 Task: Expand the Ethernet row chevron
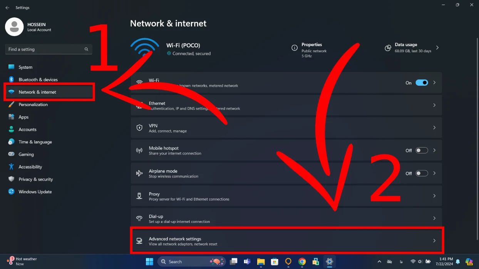click(x=434, y=105)
